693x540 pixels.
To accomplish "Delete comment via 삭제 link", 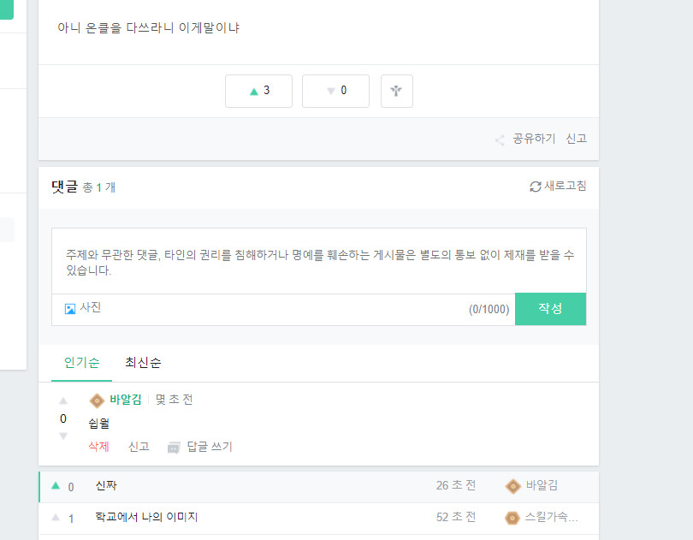I will (98, 447).
